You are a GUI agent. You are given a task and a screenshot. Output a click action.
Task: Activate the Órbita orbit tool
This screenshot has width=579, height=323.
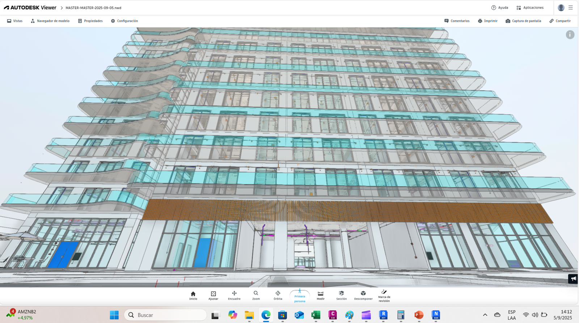pyautogui.click(x=278, y=296)
